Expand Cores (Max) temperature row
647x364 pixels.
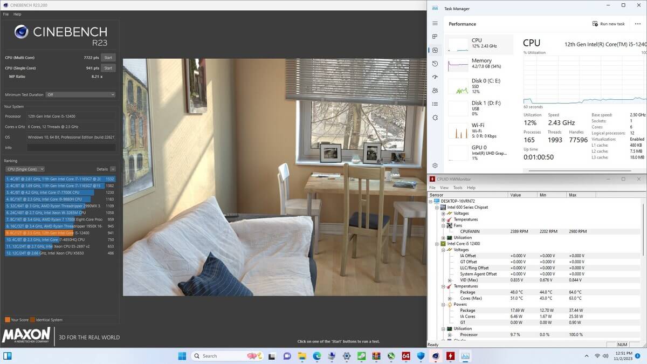[x=450, y=298]
